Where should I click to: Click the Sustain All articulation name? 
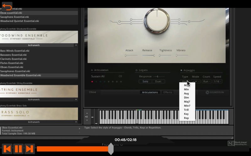(x=98, y=76)
